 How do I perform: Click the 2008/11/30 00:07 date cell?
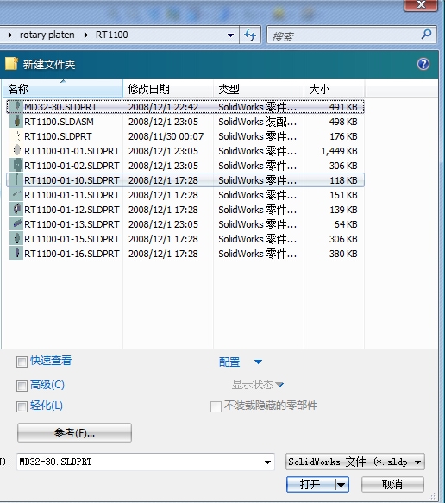click(166, 136)
